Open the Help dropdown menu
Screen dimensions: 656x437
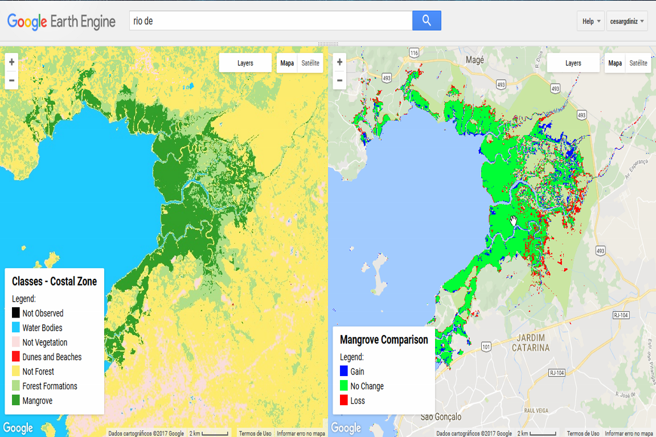(591, 22)
